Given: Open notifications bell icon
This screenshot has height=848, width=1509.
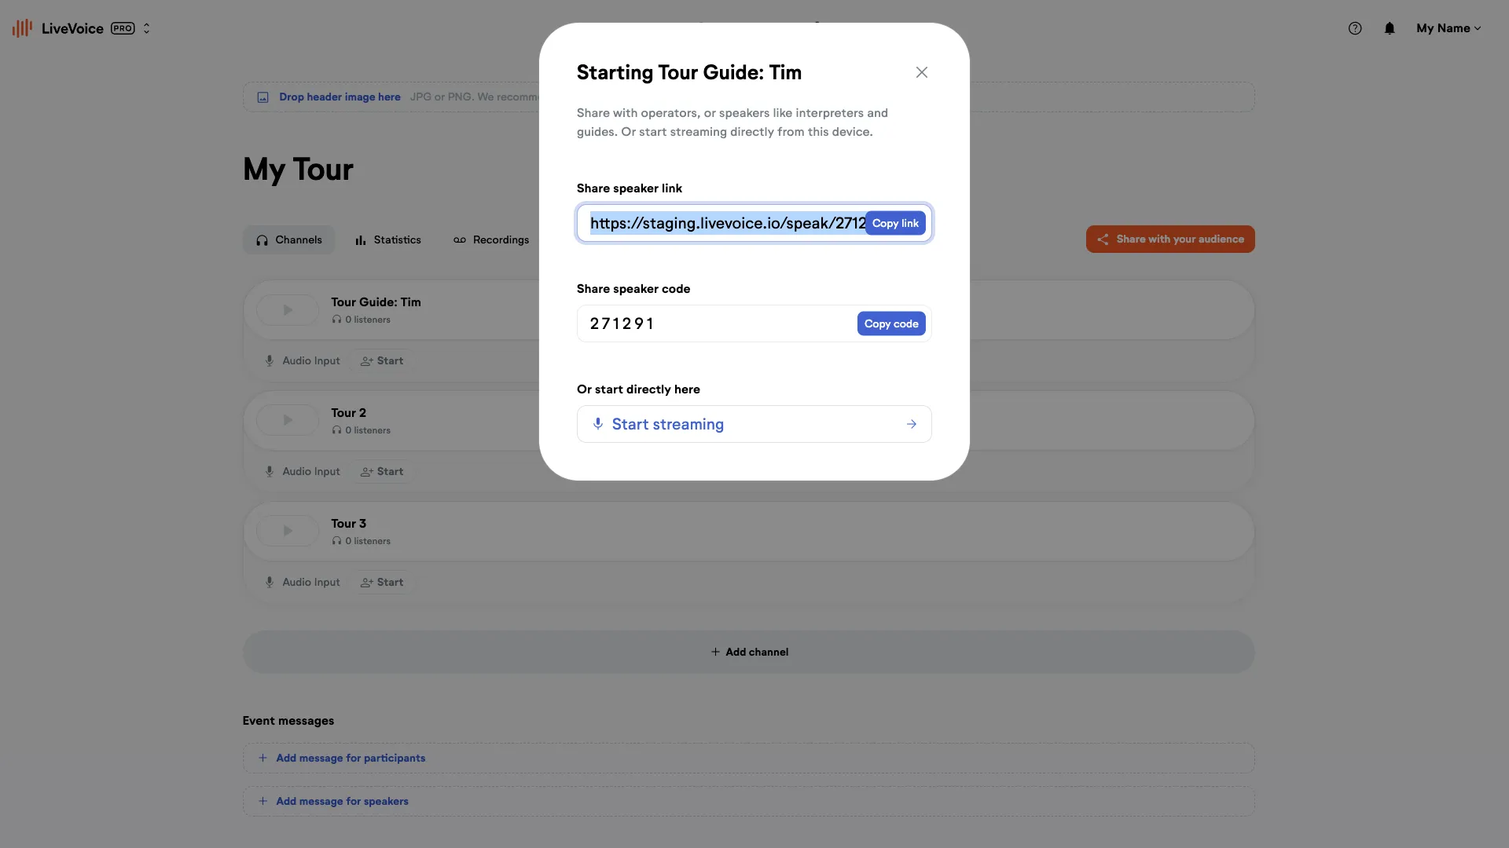Looking at the screenshot, I should click(1390, 28).
